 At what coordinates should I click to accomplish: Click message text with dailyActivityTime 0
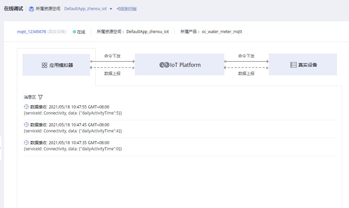click(x=73, y=149)
